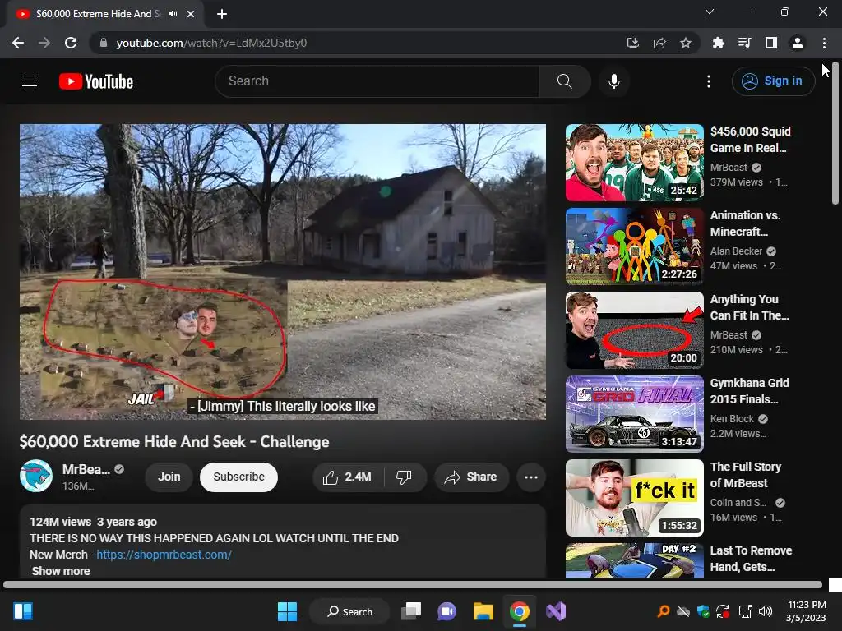The height and width of the screenshot is (631, 842).
Task: Open the YouTube hamburger guide menu
Action: [30, 81]
